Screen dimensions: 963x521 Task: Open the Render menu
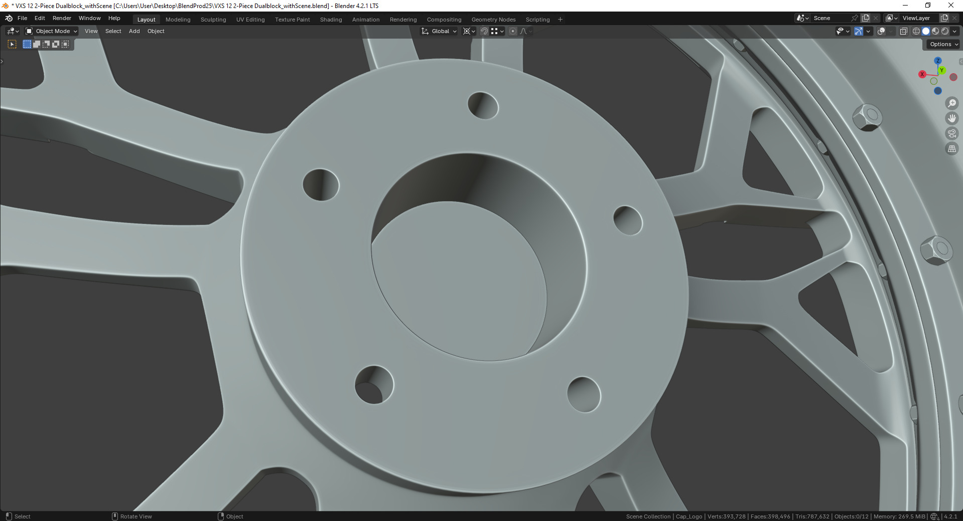click(x=62, y=18)
